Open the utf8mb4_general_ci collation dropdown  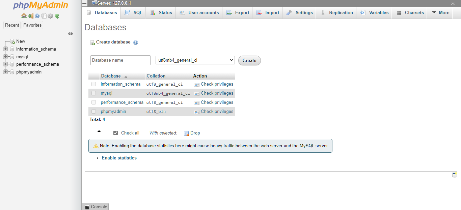pyautogui.click(x=195, y=60)
